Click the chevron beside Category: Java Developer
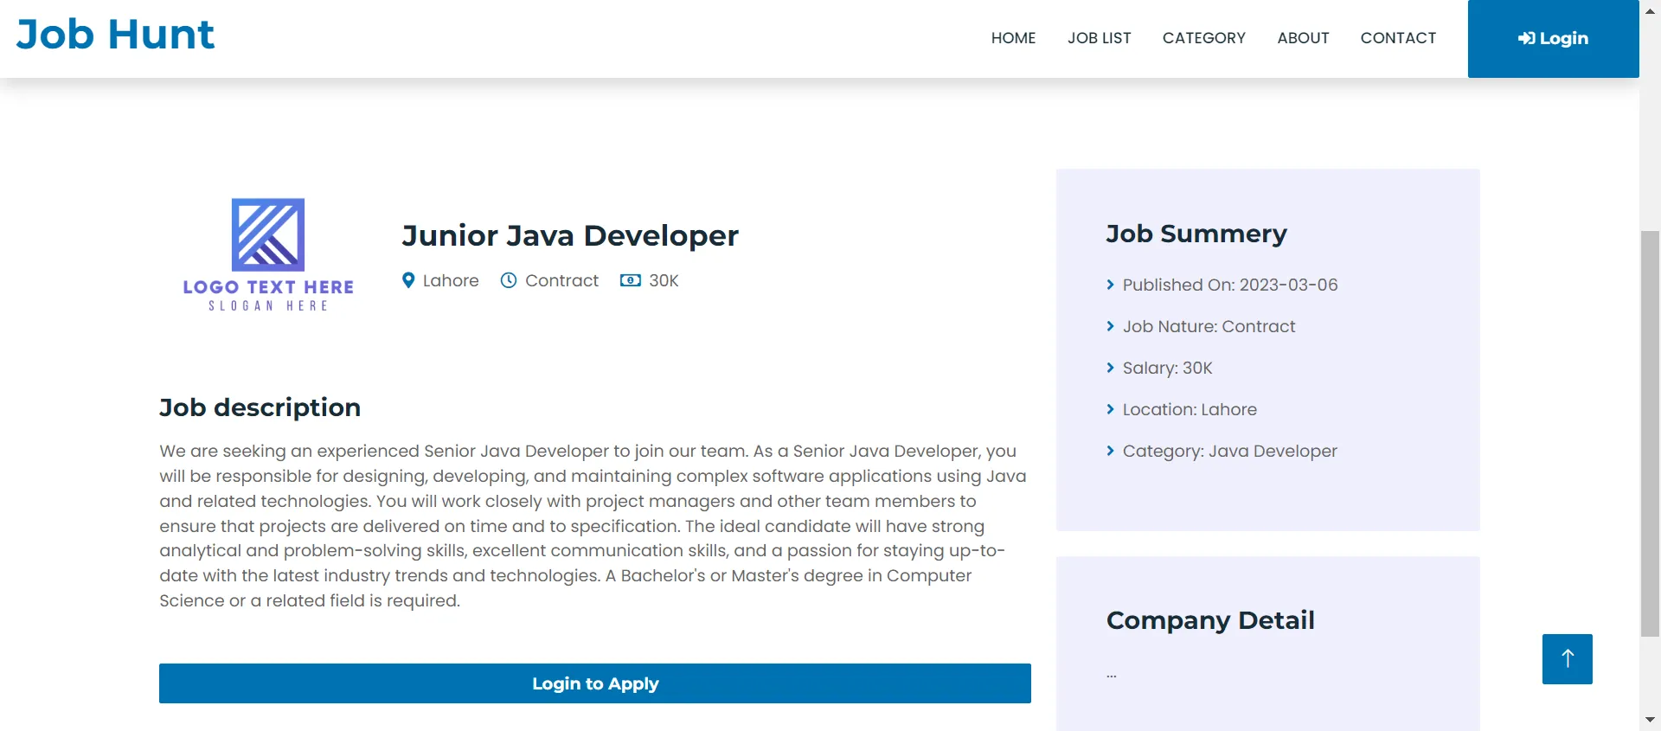 tap(1111, 451)
